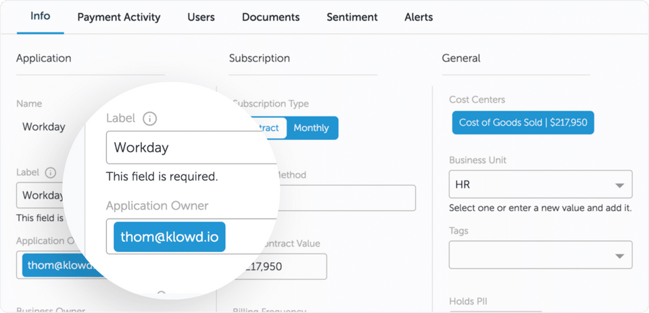Go to the Documents tab
This screenshot has height=313, width=649.
click(270, 17)
